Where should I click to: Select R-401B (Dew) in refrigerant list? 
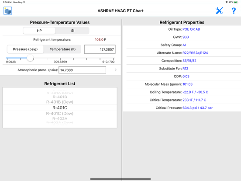coord(60,102)
